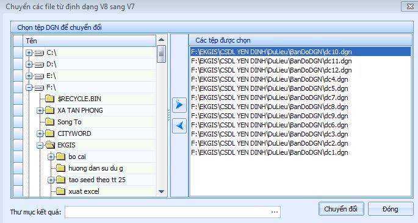418x223 pixels.
Task: Click the xuat excel folder icon
Action: (61, 191)
